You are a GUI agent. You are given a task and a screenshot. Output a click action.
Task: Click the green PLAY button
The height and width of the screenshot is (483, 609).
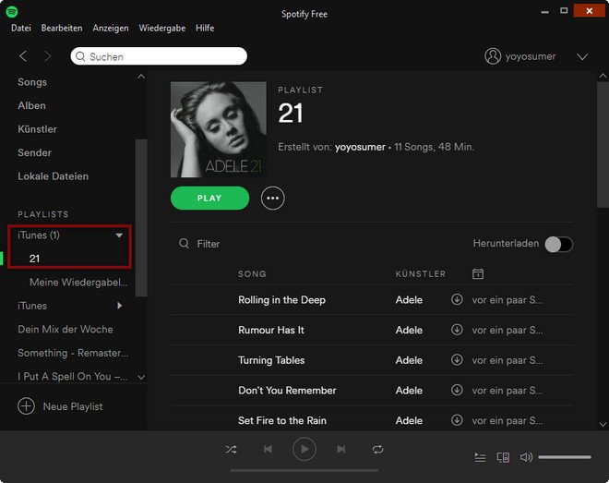(209, 199)
